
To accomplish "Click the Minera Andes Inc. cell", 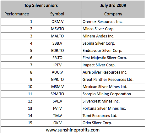I will [113, 36].
